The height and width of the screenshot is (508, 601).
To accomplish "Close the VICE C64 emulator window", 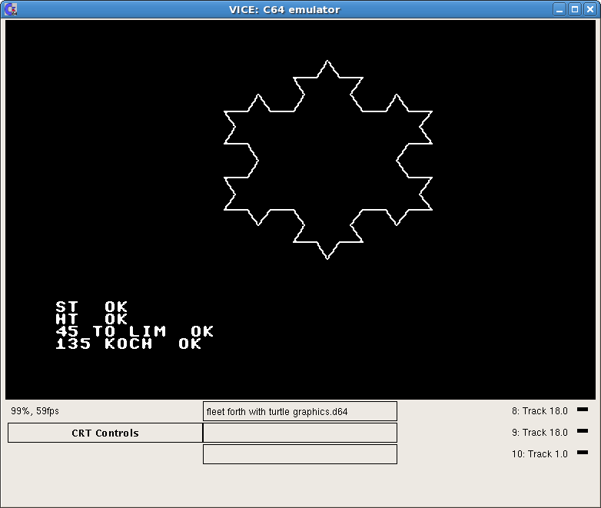I will [x=589, y=9].
